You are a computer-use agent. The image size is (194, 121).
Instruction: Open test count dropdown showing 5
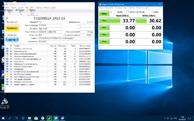tap(112, 12)
